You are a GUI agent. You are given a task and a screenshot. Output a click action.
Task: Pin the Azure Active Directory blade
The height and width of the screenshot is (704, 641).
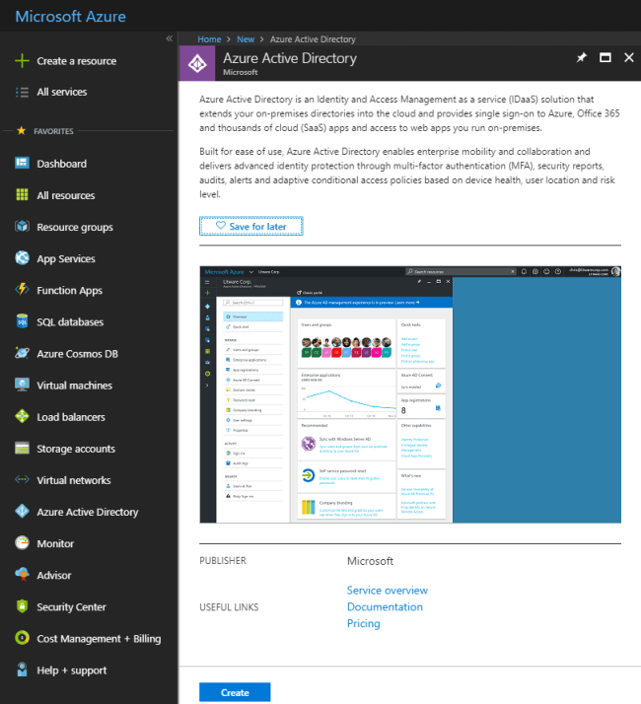point(581,57)
